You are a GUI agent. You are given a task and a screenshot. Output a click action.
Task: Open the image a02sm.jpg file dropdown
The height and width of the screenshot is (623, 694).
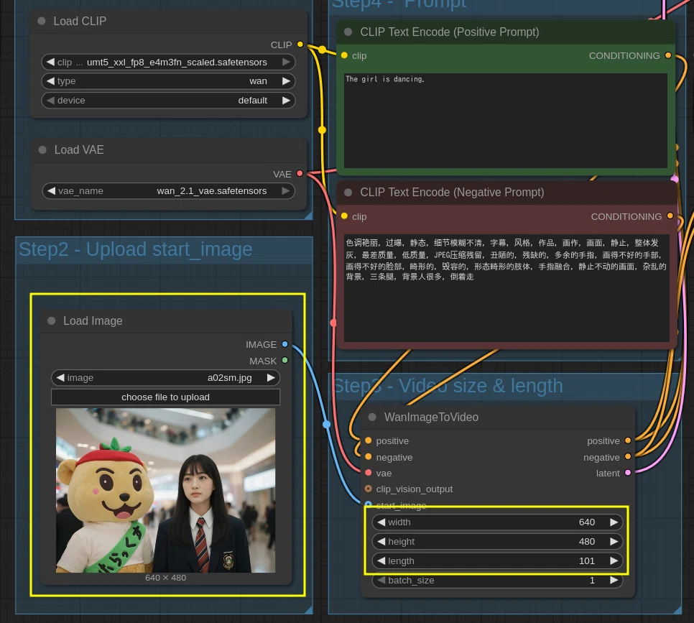tap(165, 378)
